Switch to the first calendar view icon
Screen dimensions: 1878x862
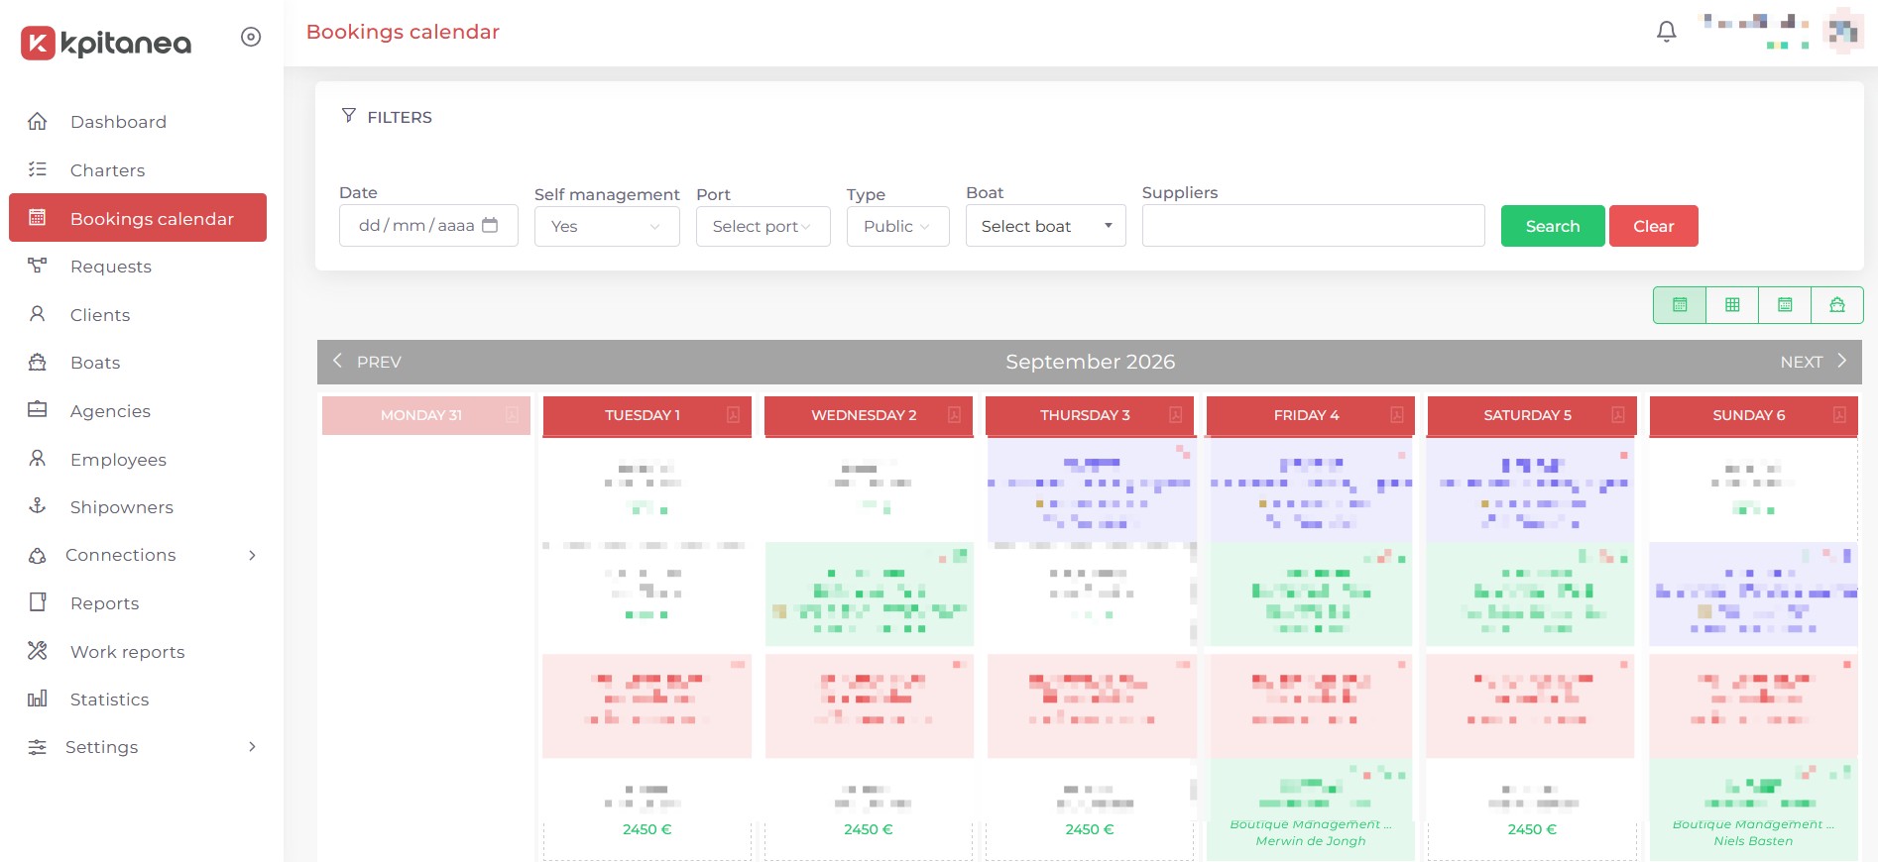[x=1680, y=305]
